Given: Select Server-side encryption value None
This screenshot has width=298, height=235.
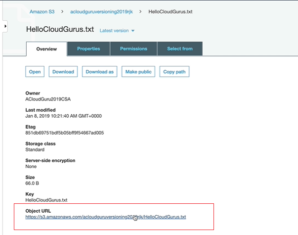Looking at the screenshot, I should (x=31, y=167).
